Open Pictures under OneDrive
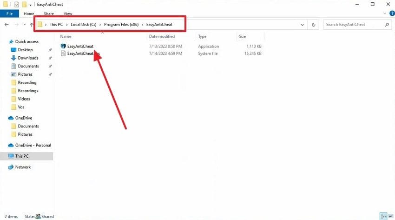The width and height of the screenshot is (395, 220). (x=25, y=134)
